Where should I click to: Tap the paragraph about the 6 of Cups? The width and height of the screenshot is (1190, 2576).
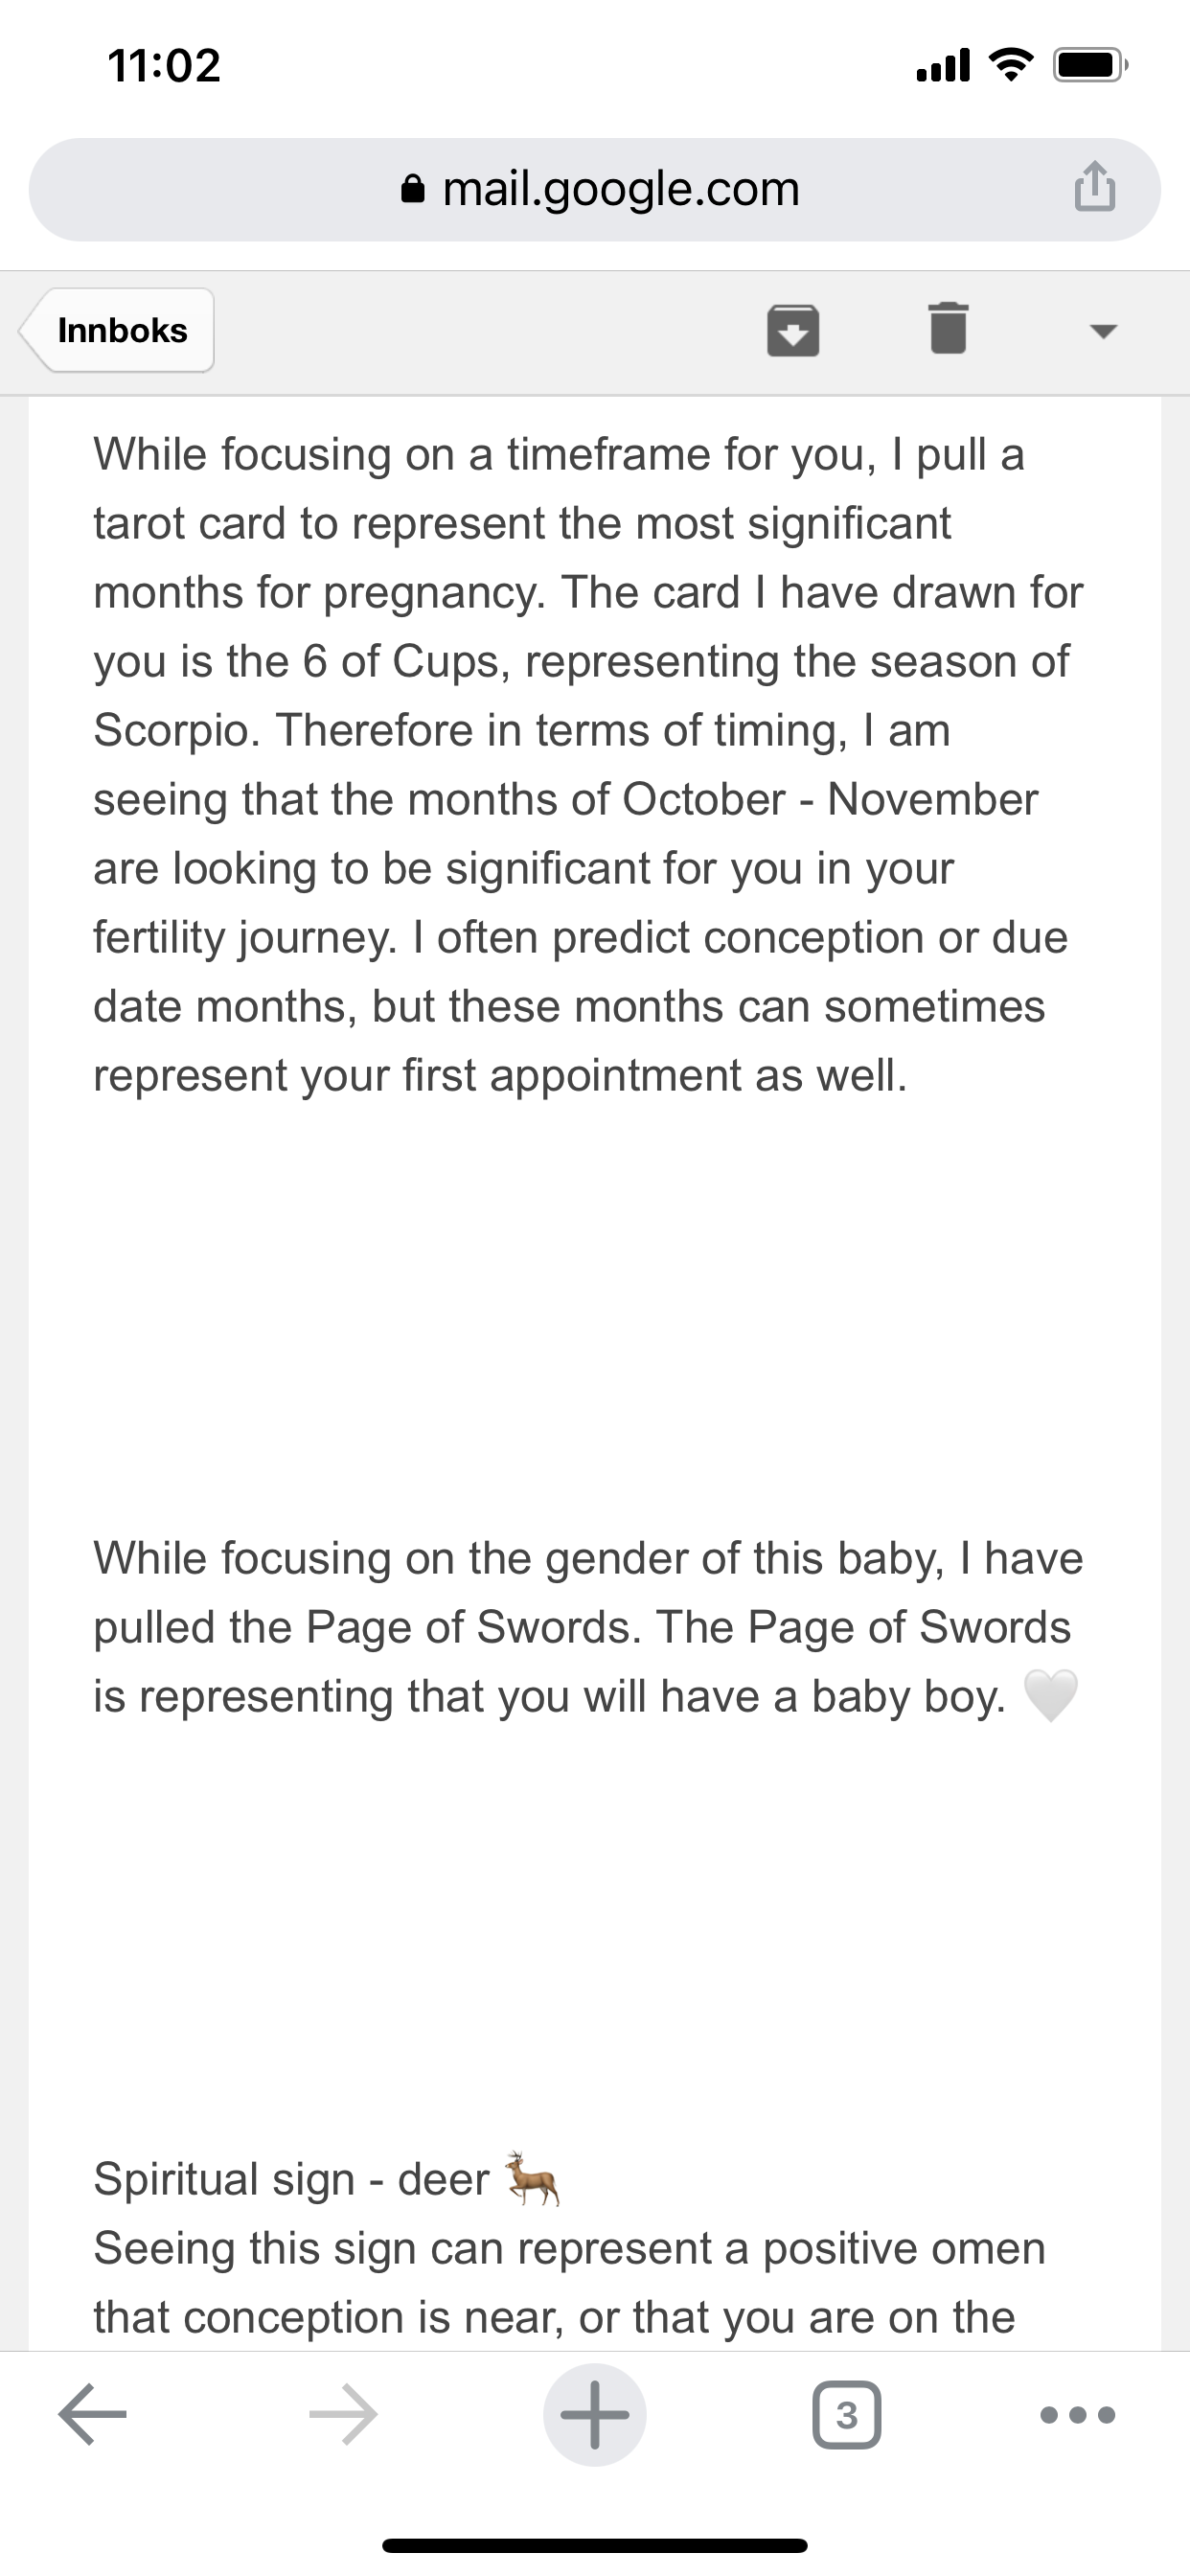click(590, 765)
